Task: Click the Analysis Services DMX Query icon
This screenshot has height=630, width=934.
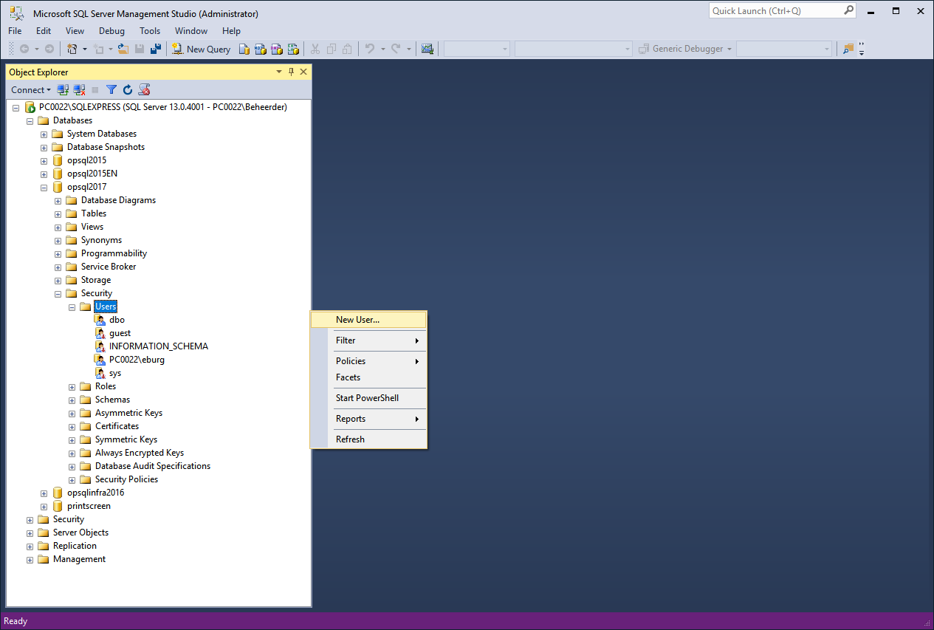Action: (x=276, y=49)
